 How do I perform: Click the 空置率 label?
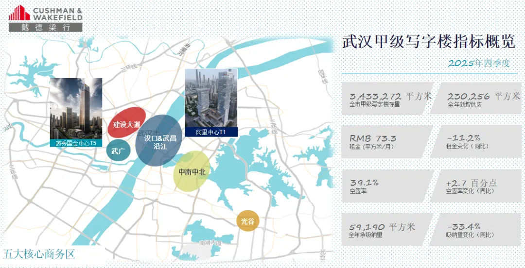(x=359, y=191)
